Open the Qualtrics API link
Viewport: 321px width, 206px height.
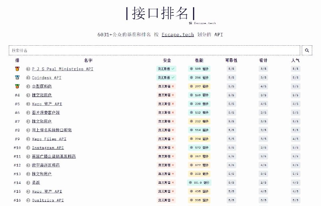[48, 200]
